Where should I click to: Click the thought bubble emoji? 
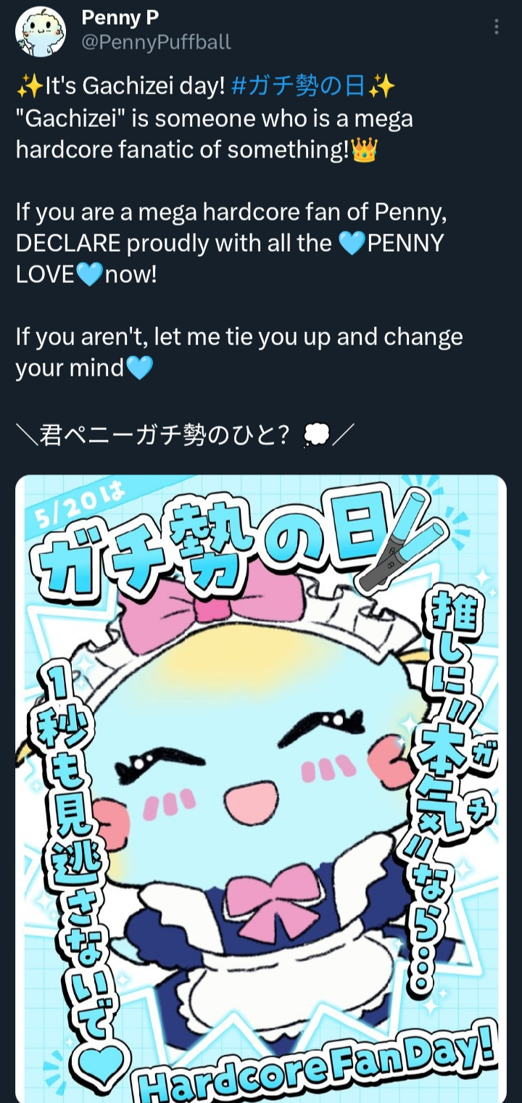click(317, 435)
